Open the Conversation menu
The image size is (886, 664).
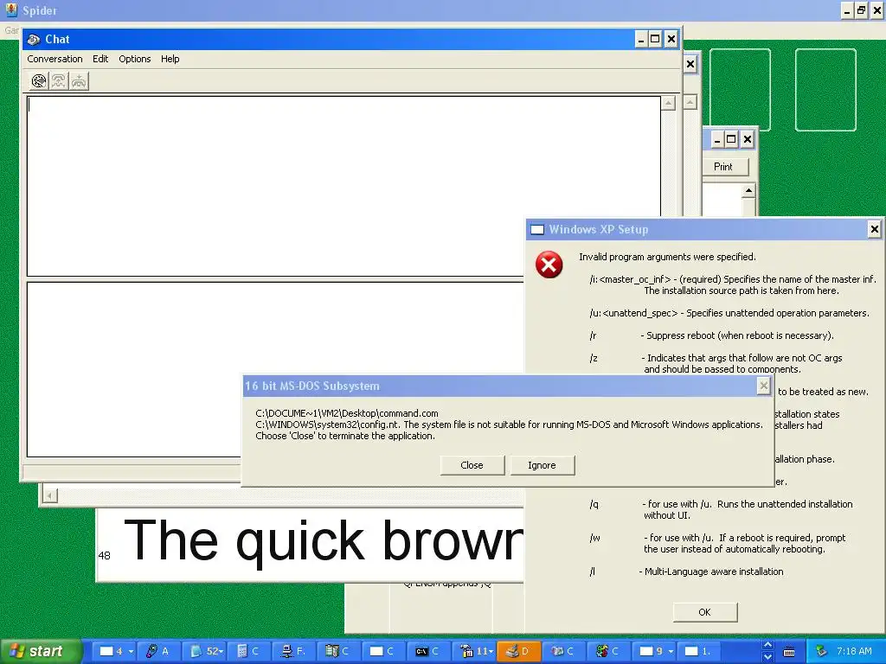click(55, 59)
